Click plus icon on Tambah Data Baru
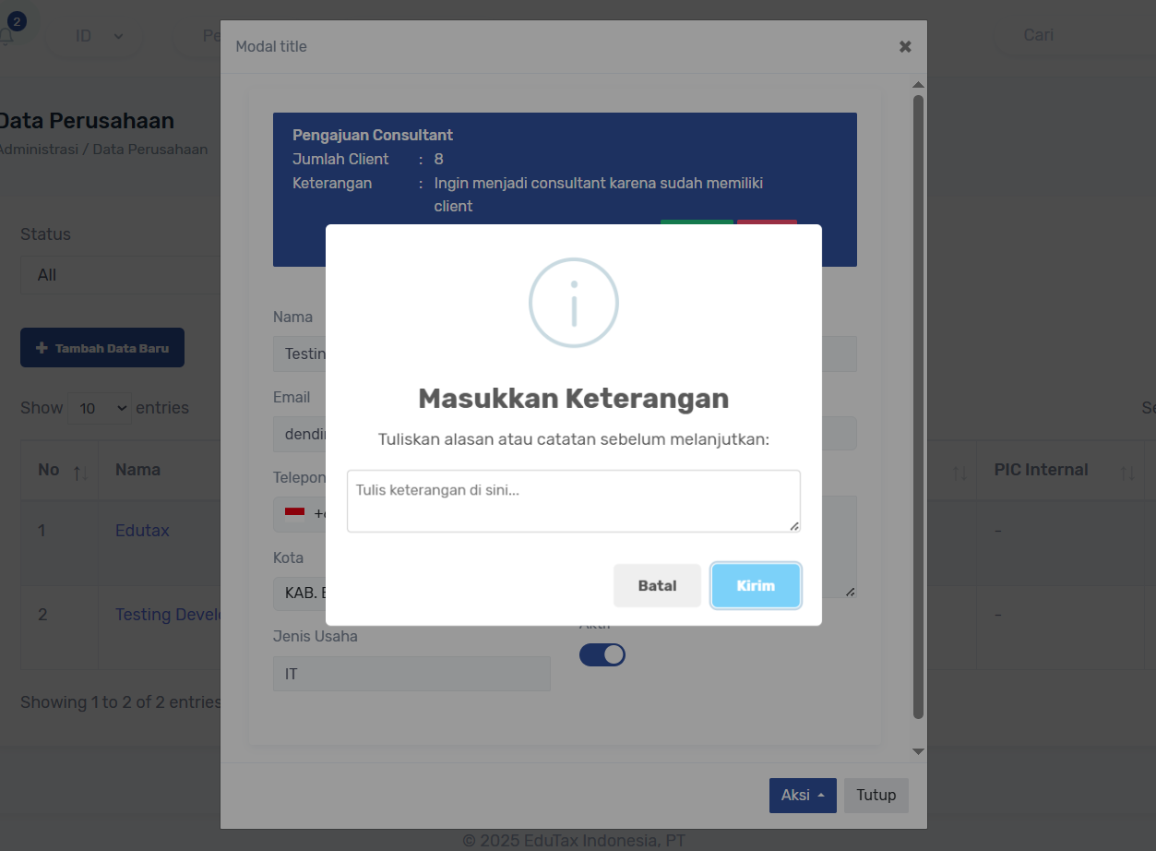 point(42,348)
